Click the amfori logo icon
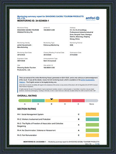 point(98,18)
